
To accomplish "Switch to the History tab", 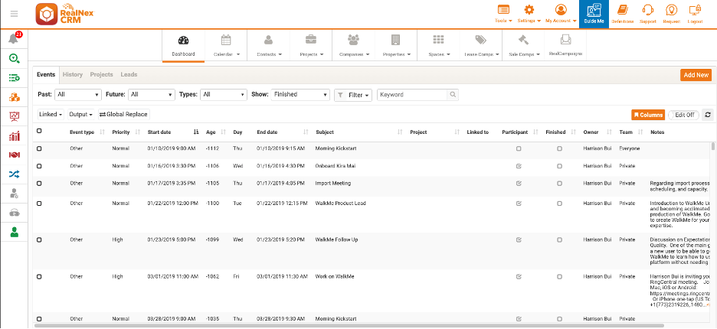I will 73,74.
